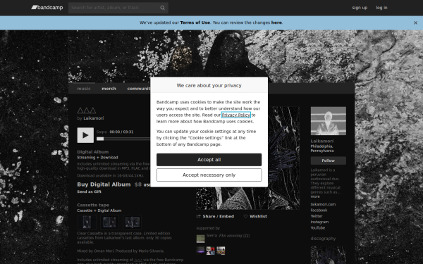Viewport: 423px width, 264px height.
Task: Open the Privacy Policy link
Action: coord(235,115)
